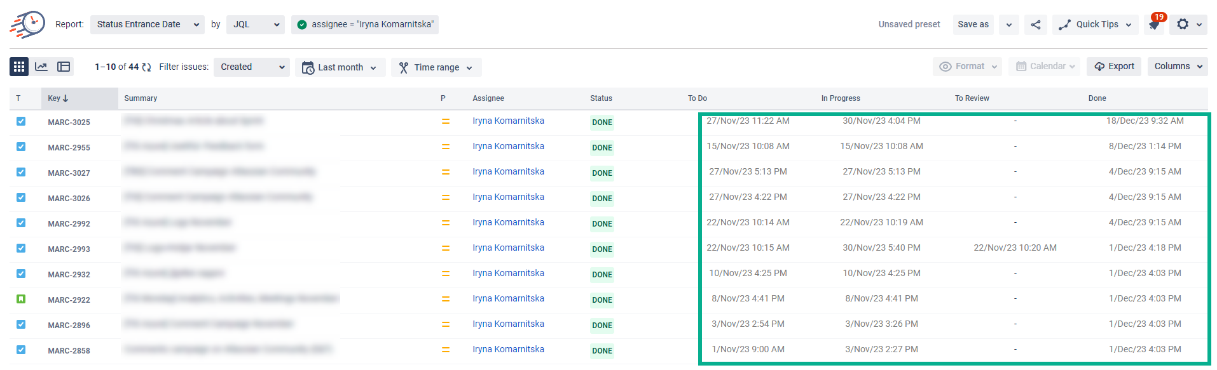Open the Columns menu
Image resolution: width=1217 pixels, height=370 pixels.
pyautogui.click(x=1178, y=67)
